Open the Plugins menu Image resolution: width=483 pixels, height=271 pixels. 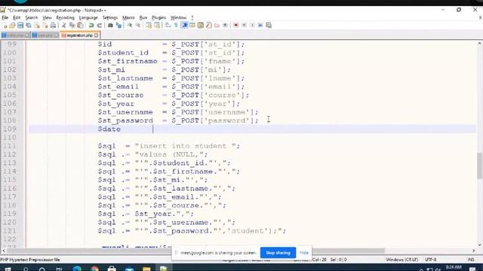tap(158, 17)
